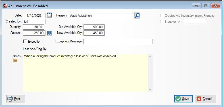Toggle Created via Inventory Import Process checkbox
This screenshot has height=107, width=223.
tap(162, 16)
